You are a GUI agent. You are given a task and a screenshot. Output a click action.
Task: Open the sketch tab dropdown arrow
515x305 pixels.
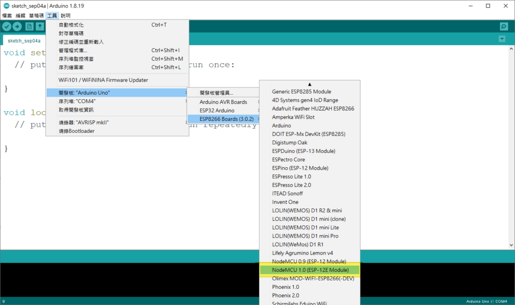click(x=501, y=39)
